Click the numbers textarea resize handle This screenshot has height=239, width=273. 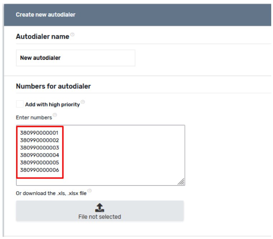click(x=181, y=182)
